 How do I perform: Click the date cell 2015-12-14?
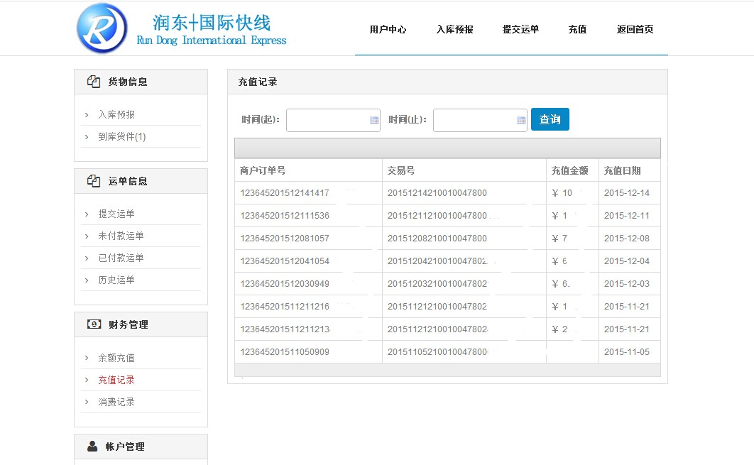point(627,193)
